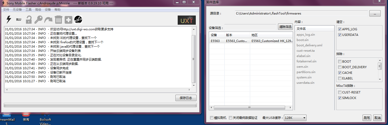388x125 pixels.
Task: Uncheck the USERDATA wipe checkbox
Action: (340, 35)
